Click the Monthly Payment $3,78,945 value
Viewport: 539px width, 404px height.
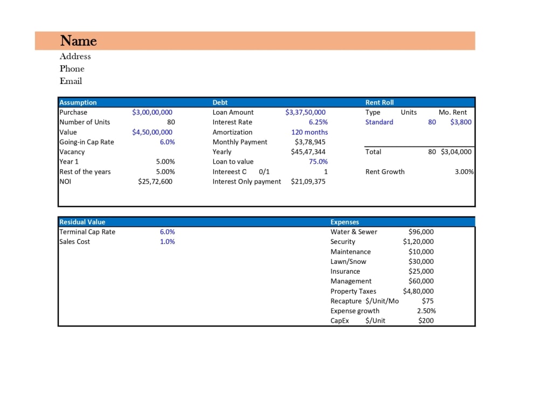pos(310,142)
